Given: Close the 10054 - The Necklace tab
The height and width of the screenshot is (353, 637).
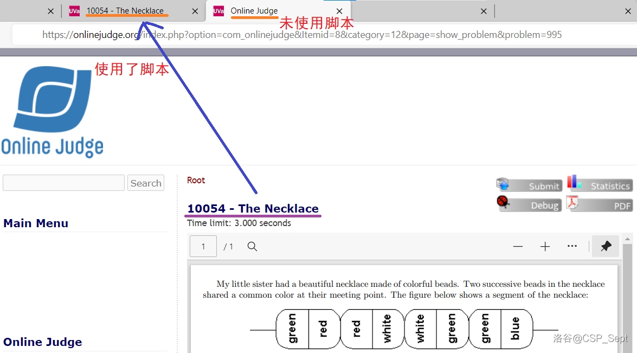Looking at the screenshot, I should 195,11.
